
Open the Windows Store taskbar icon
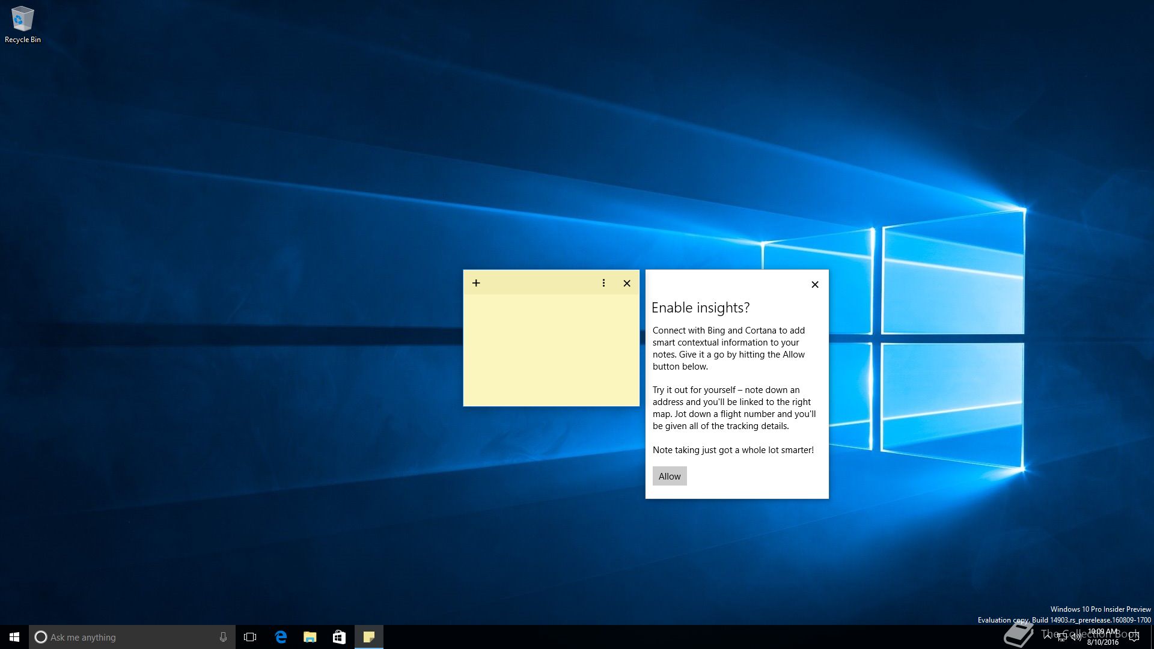(x=339, y=637)
